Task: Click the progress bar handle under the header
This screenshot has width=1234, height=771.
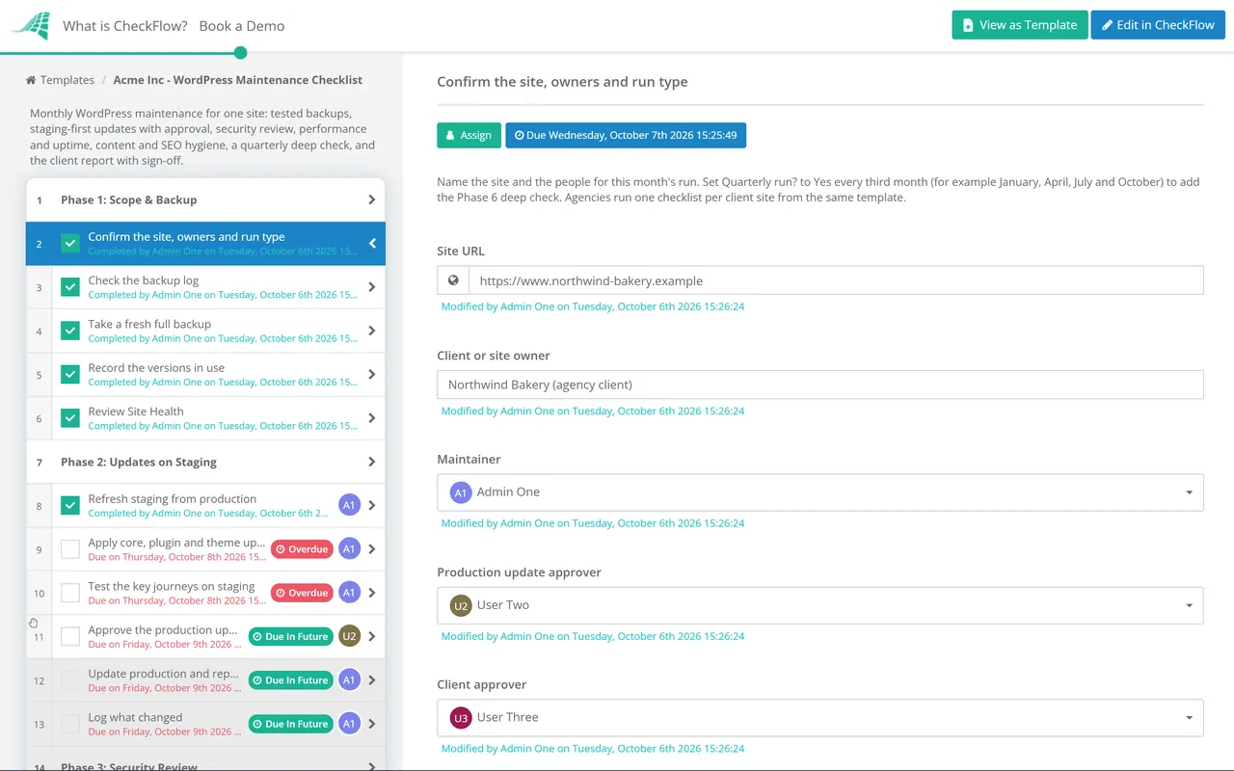Action: tap(240, 53)
